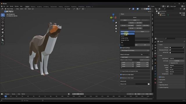
Task: Click the Setup script path field
Action: 142,84
